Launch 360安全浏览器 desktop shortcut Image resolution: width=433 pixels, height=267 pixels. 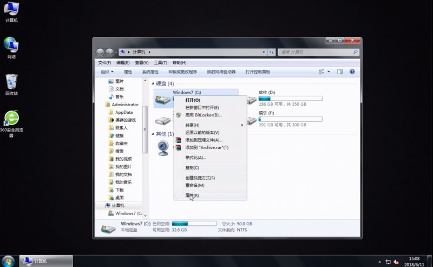[11, 123]
